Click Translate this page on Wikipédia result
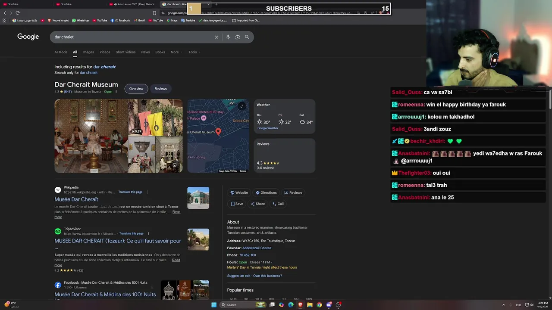 tap(130, 192)
